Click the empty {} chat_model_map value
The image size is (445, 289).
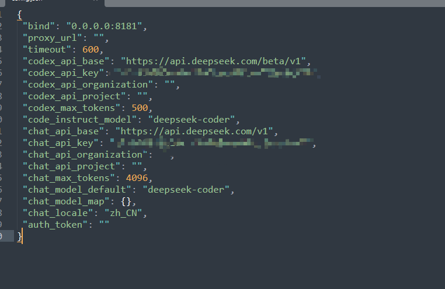126,201
